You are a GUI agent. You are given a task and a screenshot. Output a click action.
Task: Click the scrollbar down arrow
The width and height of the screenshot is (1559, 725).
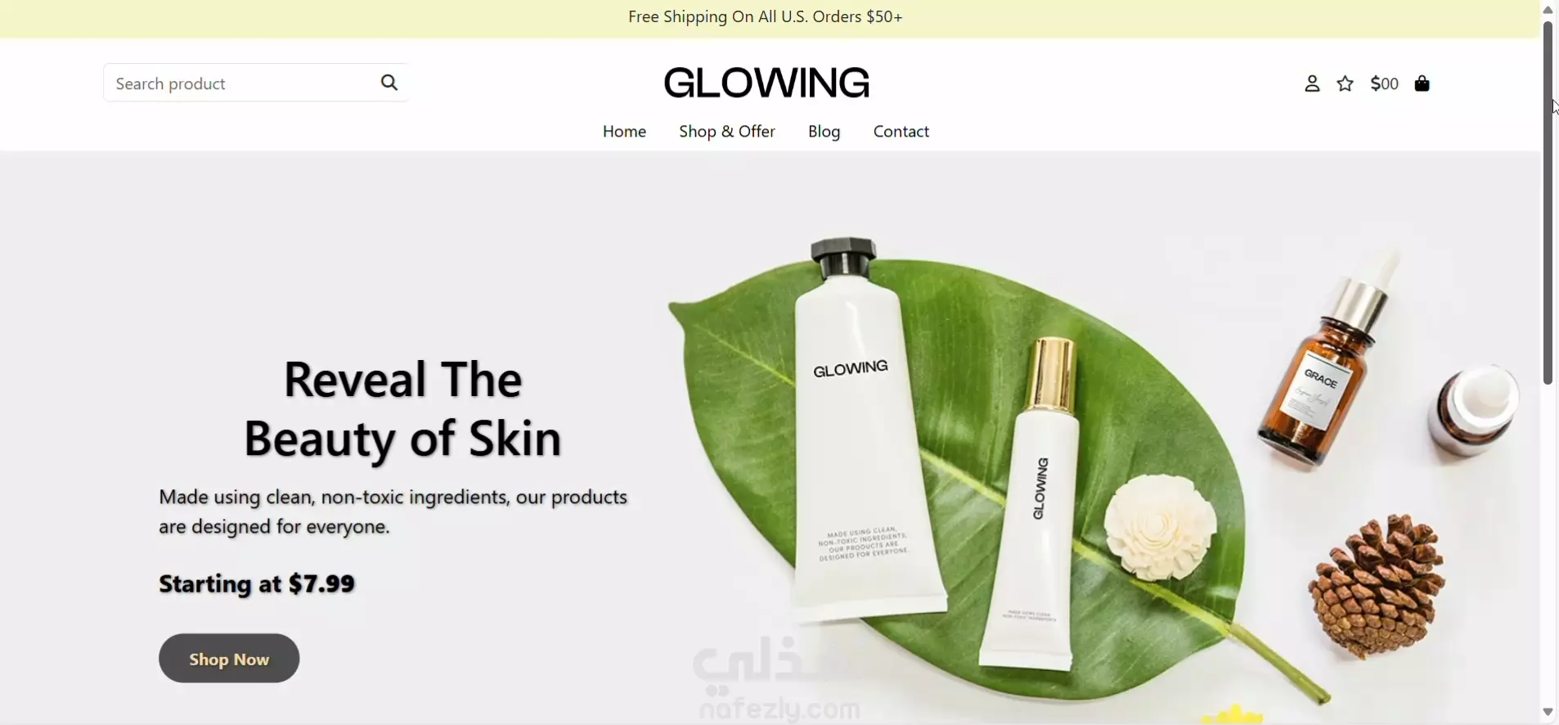[1548, 712]
